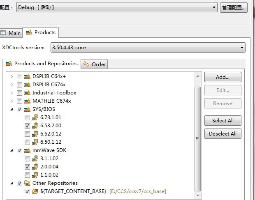Click the scroll down arrow in products list

[198, 195]
